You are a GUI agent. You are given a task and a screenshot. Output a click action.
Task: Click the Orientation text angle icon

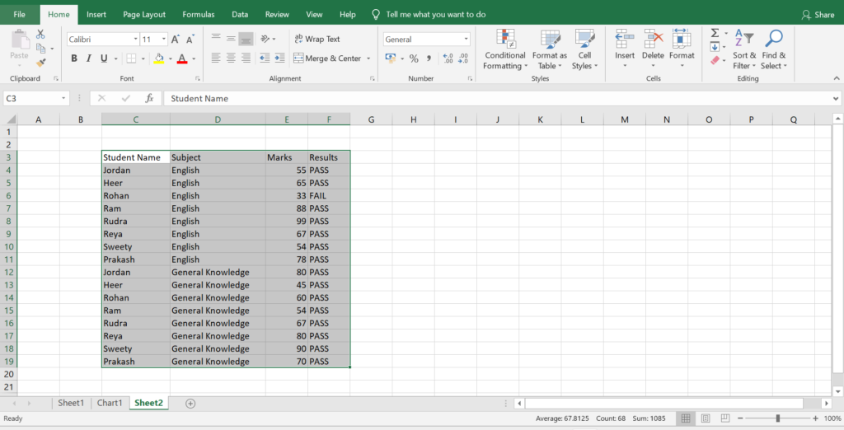coord(265,39)
